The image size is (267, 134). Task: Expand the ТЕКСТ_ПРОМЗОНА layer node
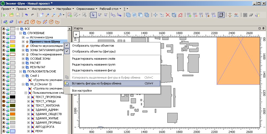pyautogui.click(x=29, y=97)
